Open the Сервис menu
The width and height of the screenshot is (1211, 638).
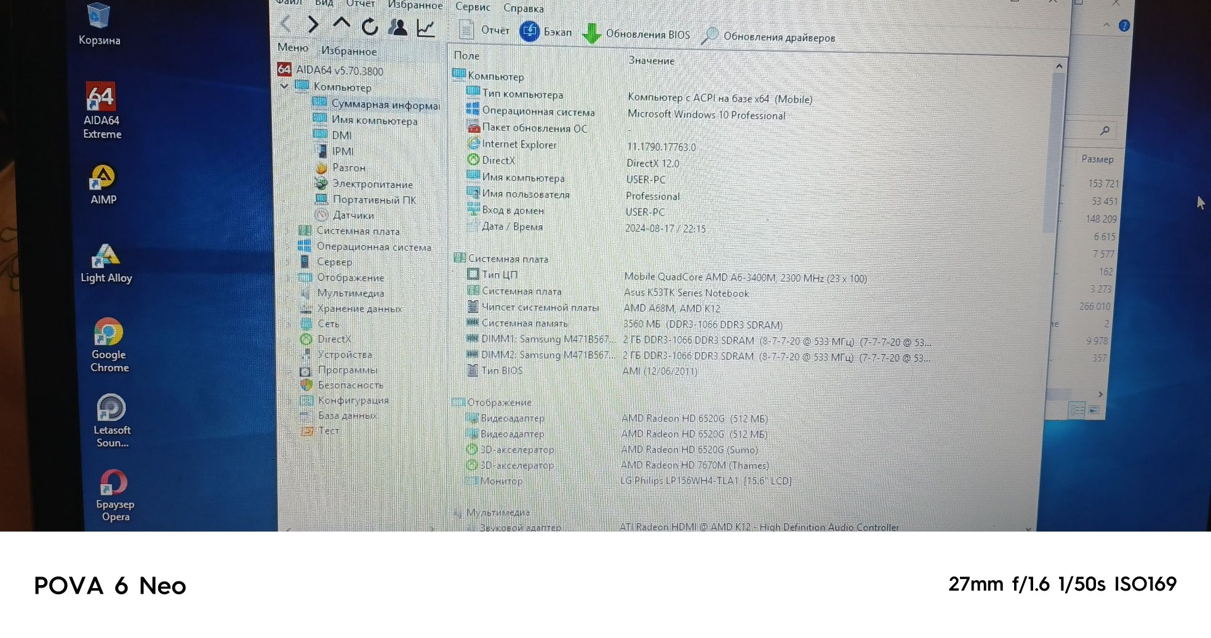pos(473,7)
